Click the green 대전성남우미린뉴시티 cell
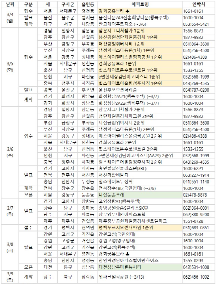The height and width of the screenshot is (284, 216). click(140, 267)
